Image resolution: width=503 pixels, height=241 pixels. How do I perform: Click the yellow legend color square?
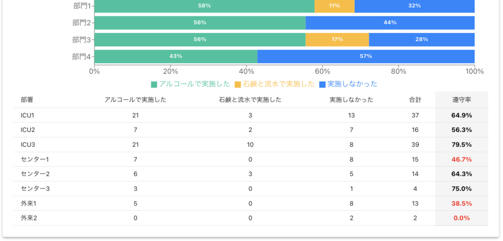click(238, 84)
